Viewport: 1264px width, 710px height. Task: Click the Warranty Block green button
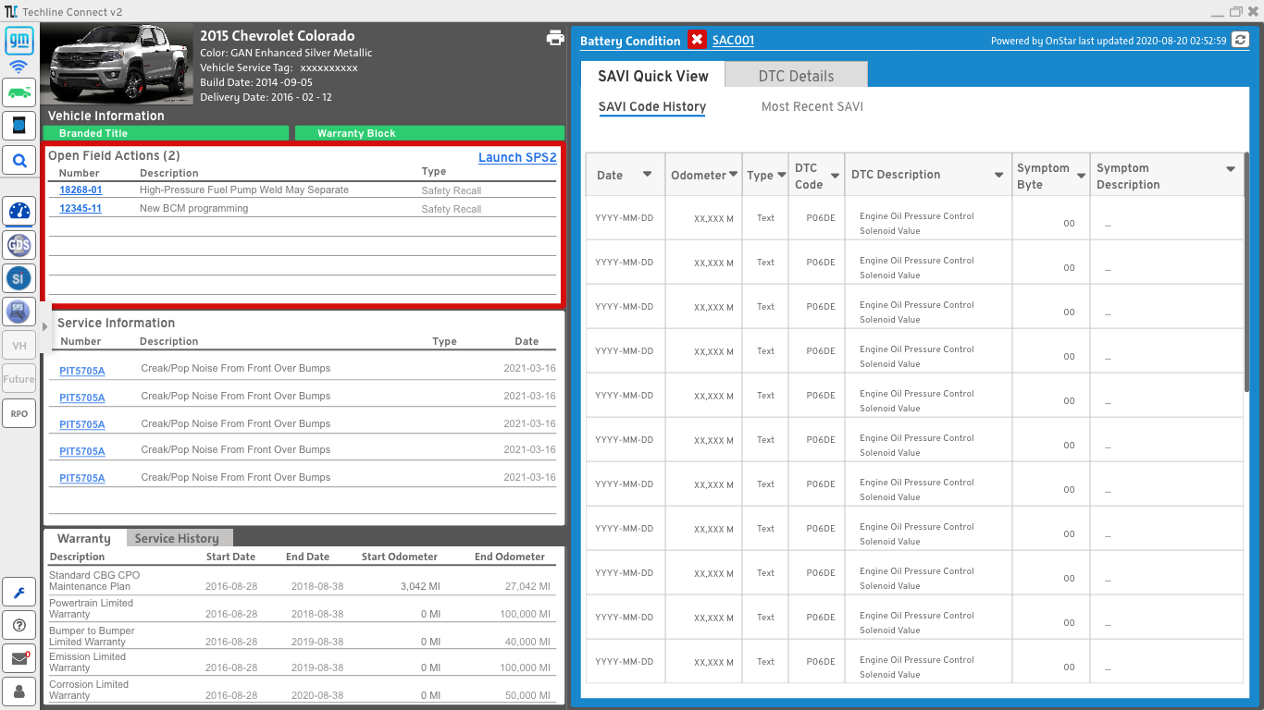[429, 133]
